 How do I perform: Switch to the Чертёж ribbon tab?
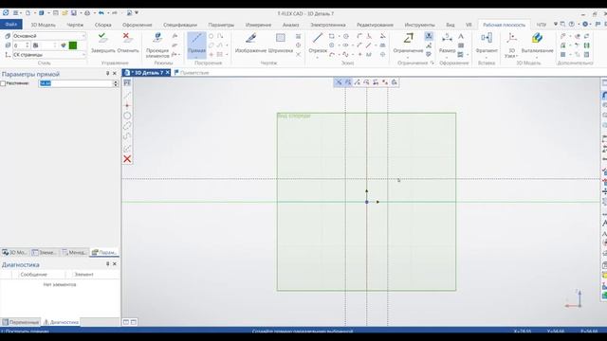(75, 25)
